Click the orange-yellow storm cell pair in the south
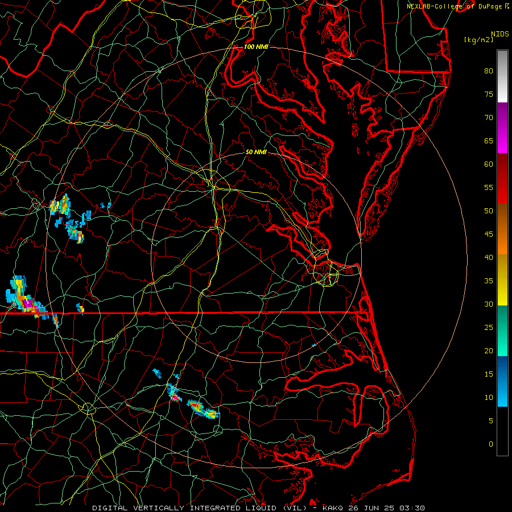Image resolution: width=512 pixels, height=512 pixels. click(203, 409)
